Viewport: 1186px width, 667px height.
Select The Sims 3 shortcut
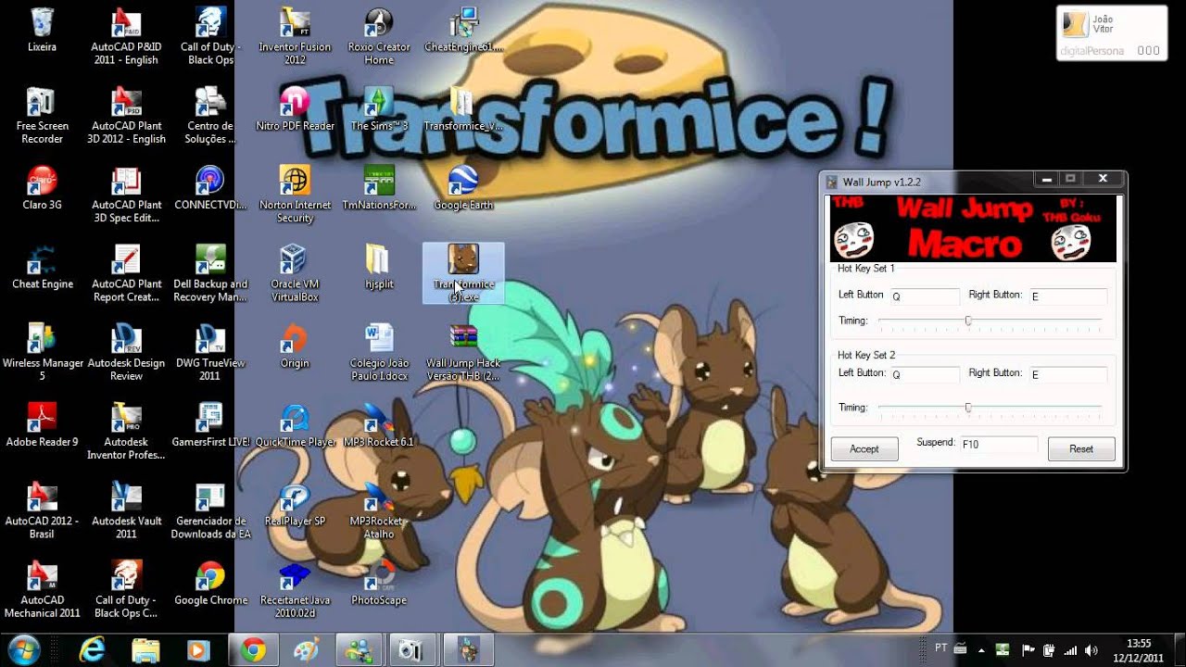[x=379, y=109]
